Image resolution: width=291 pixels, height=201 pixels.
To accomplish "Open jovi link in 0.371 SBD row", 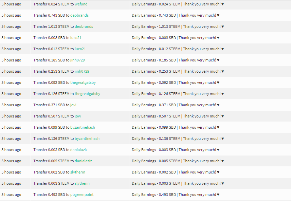I will click(73, 105).
